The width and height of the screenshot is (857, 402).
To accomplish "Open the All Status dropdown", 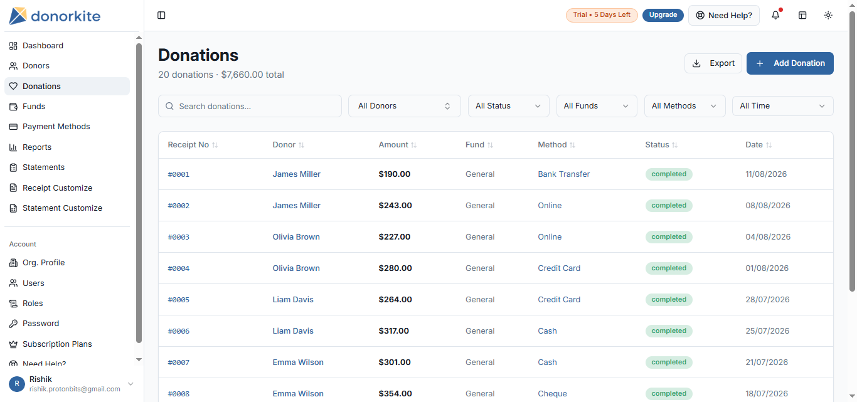I will click(509, 106).
